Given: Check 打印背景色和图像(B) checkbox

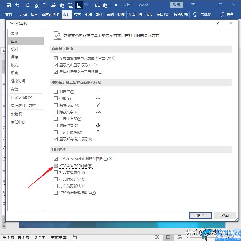Looking at the screenshot, I should pos(55,165).
